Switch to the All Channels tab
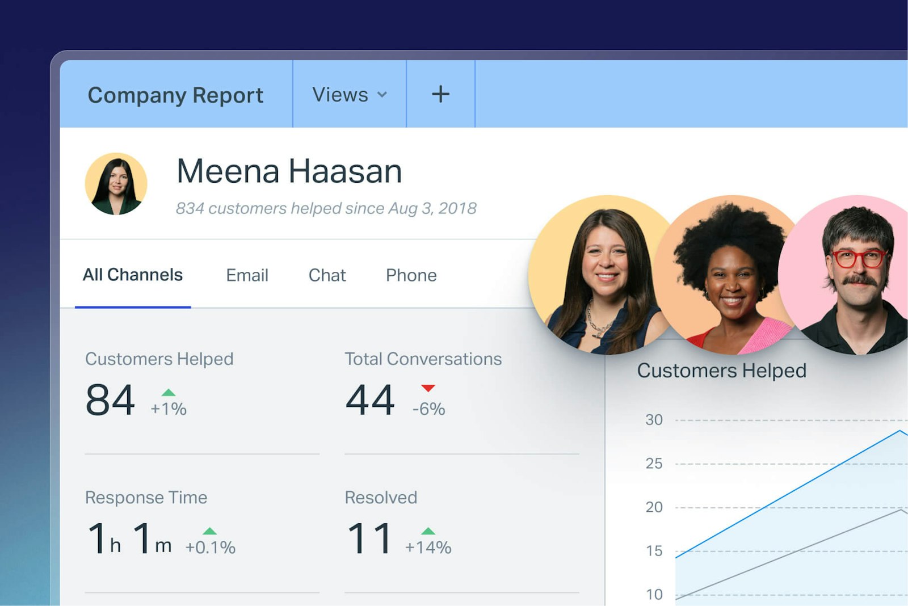Screen dimensions: 908x606 coord(133,275)
